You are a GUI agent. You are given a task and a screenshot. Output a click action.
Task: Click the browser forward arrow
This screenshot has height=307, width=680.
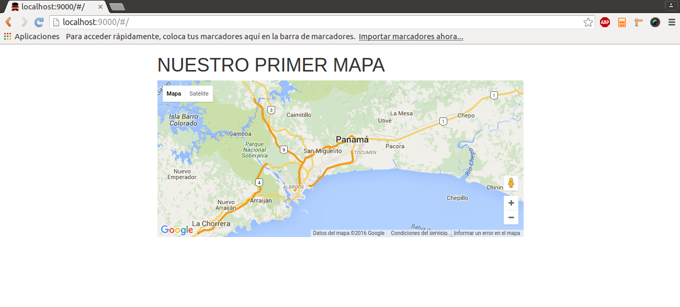click(24, 22)
